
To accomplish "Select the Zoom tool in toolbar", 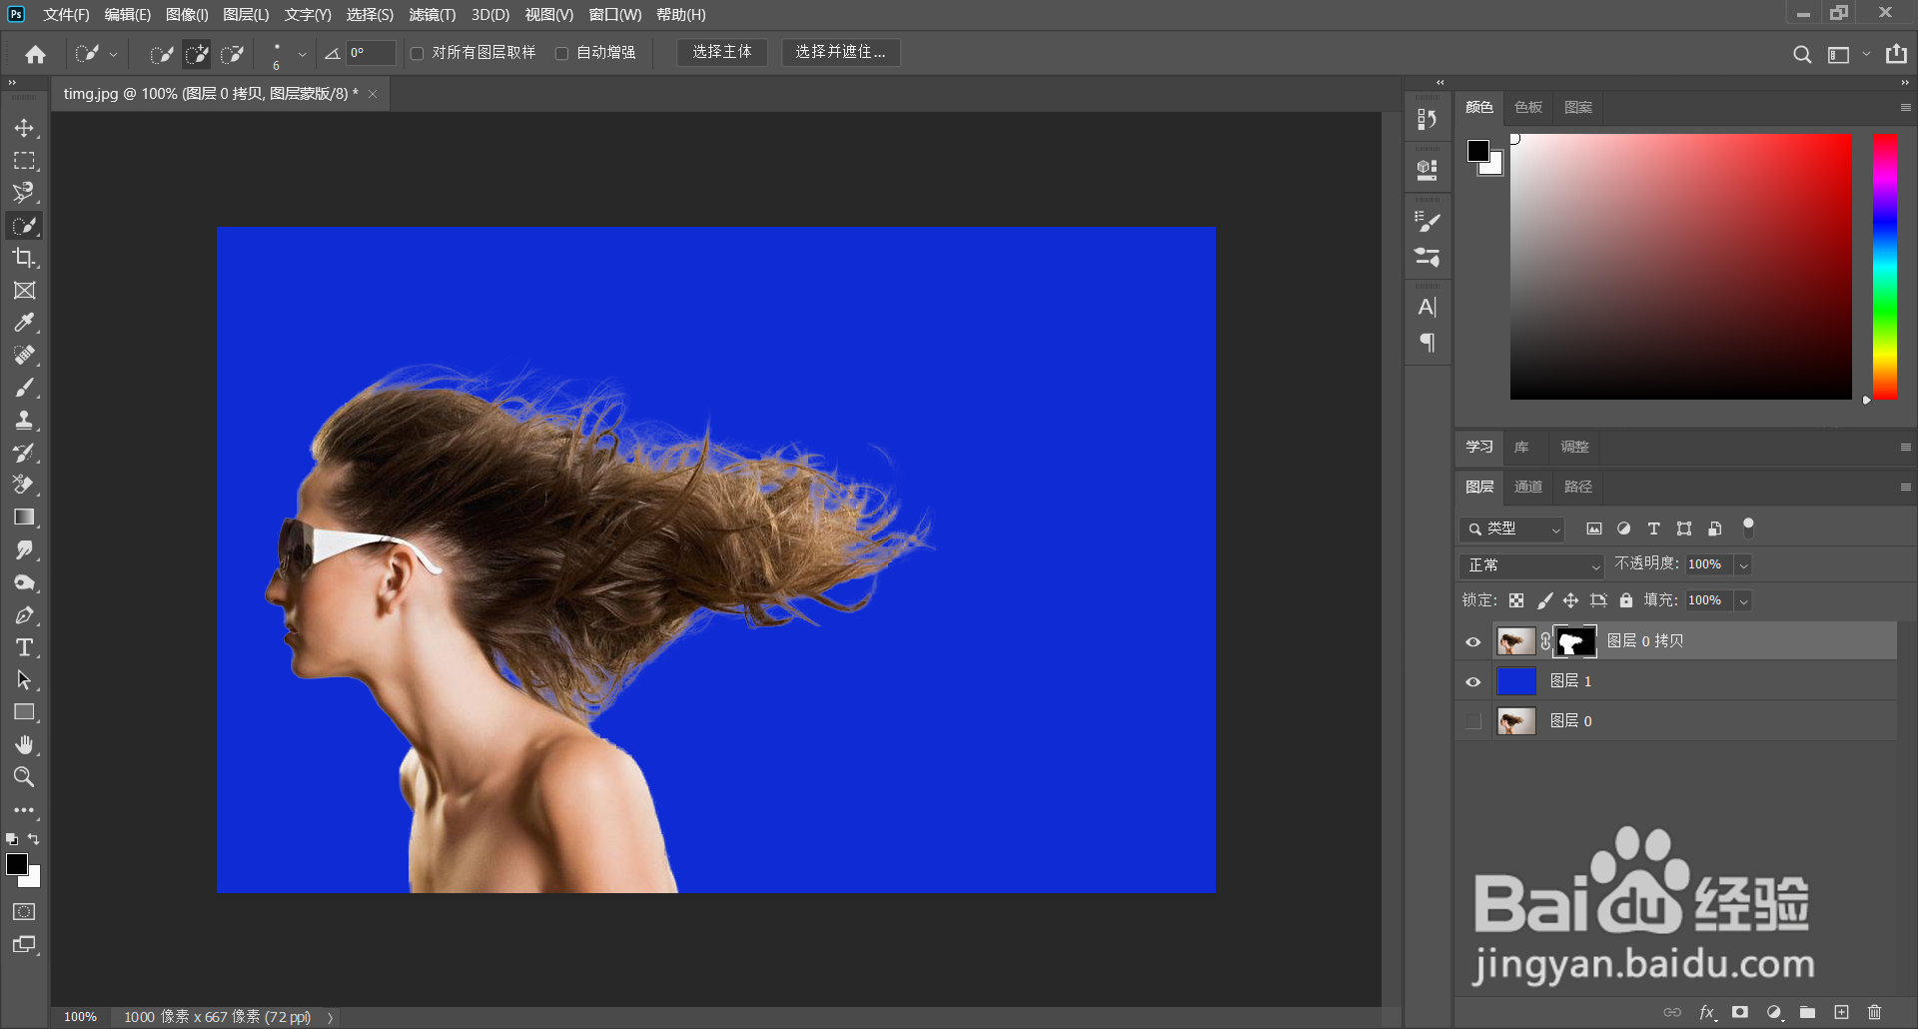I will [24, 777].
